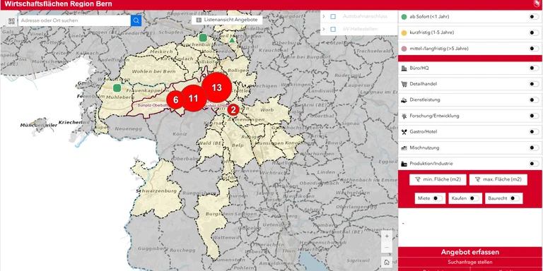
Task: Enable the Forschung/Entwicklung filter switch
Action: point(534,116)
